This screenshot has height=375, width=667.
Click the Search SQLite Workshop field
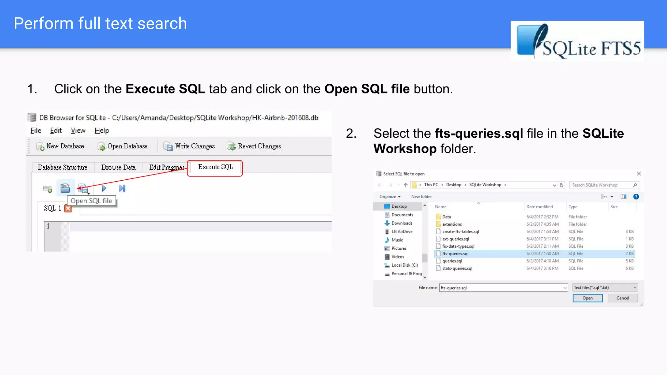[604, 185]
